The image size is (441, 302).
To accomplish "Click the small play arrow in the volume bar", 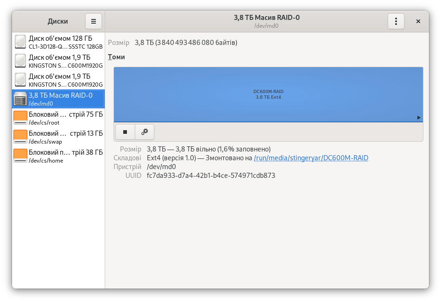I will point(418,118).
